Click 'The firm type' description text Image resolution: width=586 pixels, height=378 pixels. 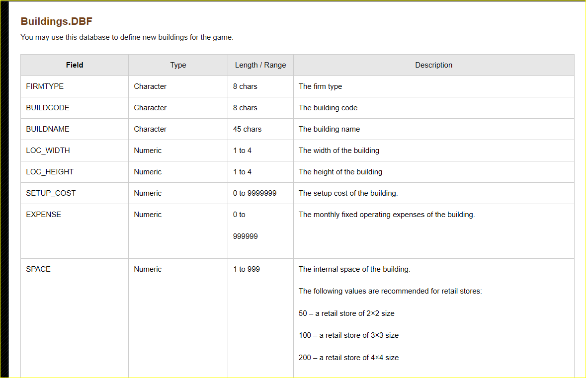[320, 86]
